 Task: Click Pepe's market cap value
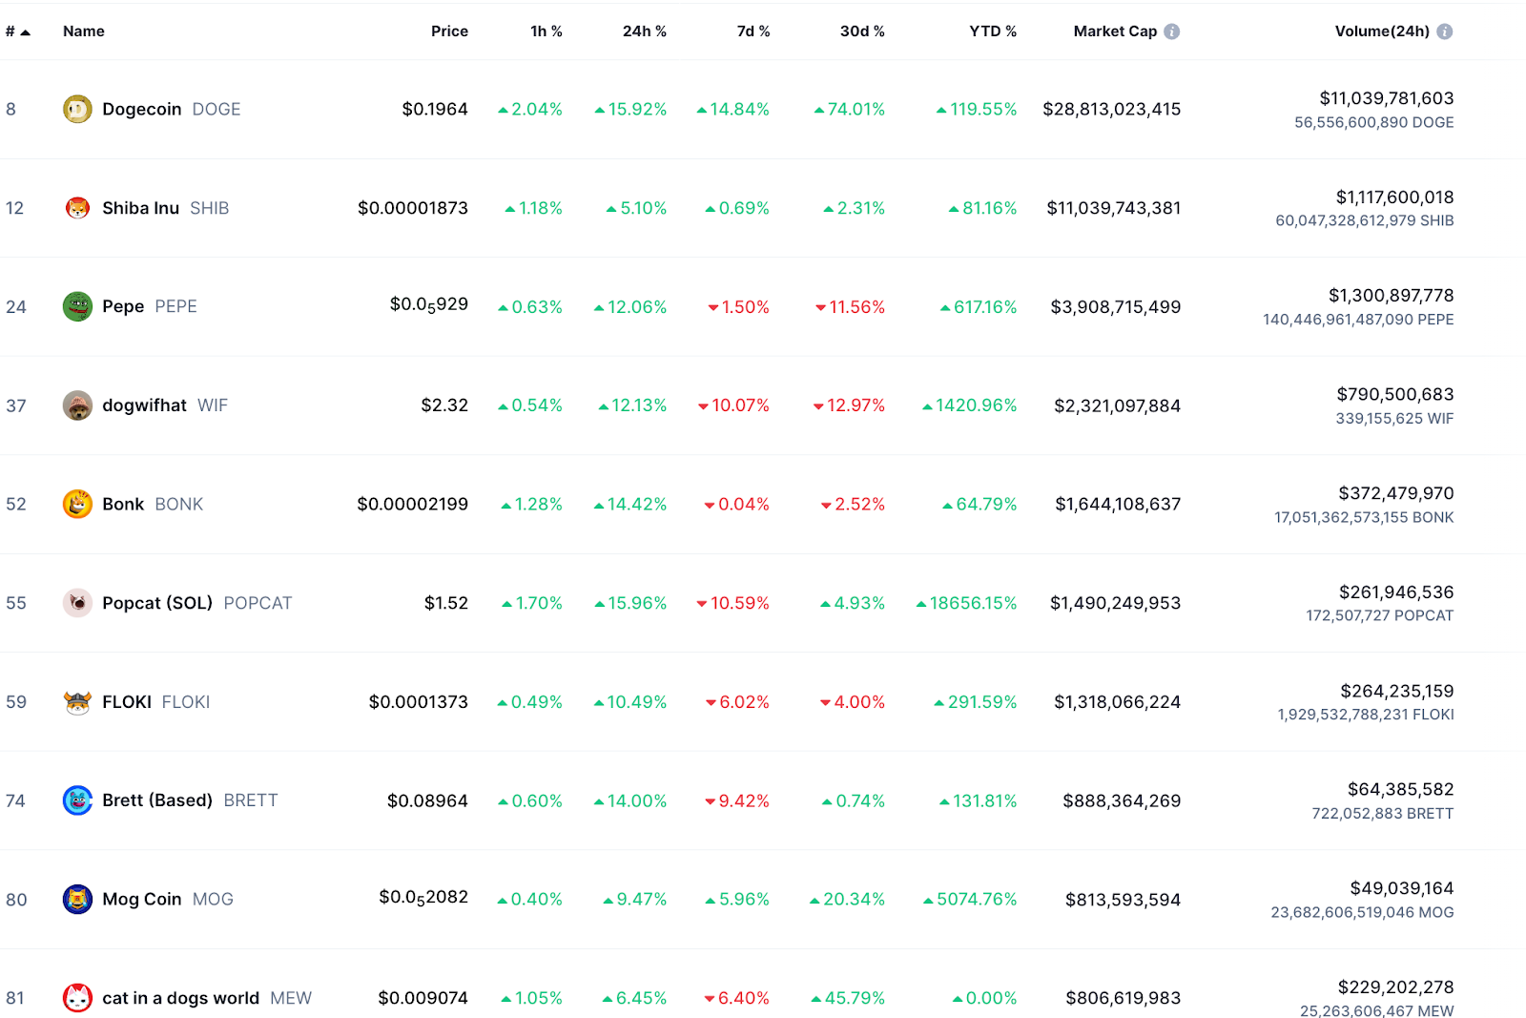1115,307
